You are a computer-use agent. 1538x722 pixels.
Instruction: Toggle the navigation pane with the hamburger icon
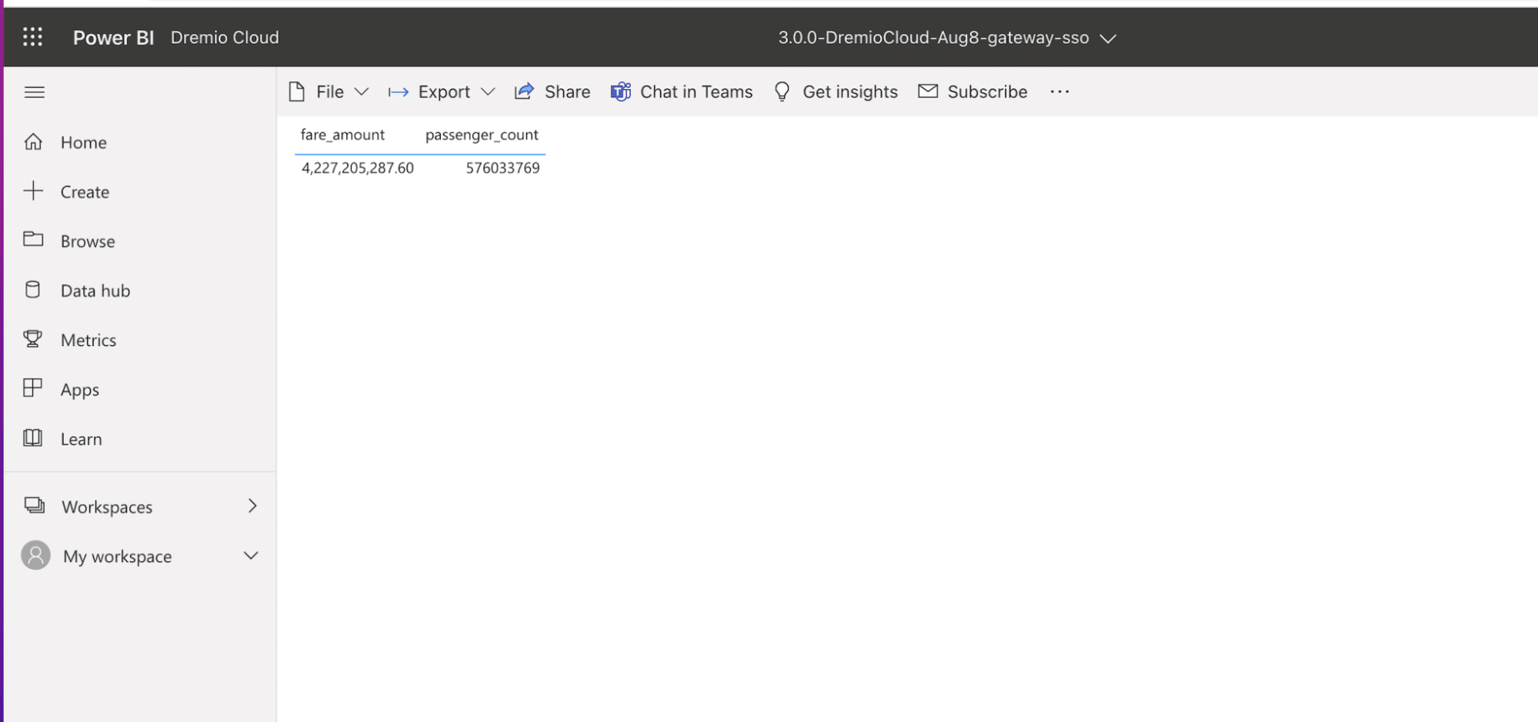34,91
